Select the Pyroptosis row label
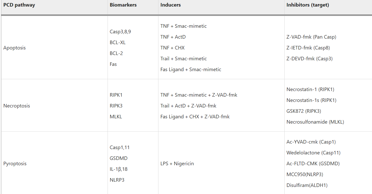372x194 pixels. pos(15,164)
